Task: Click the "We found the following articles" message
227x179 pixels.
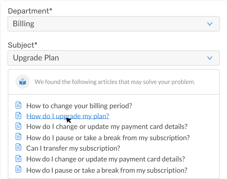Action: pos(115,82)
